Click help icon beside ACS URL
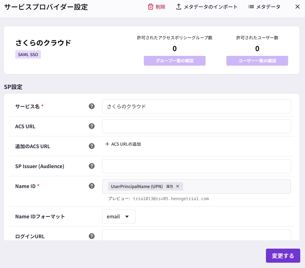 tap(92, 126)
